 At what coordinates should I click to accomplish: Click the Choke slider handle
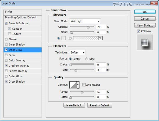tap(70, 65)
